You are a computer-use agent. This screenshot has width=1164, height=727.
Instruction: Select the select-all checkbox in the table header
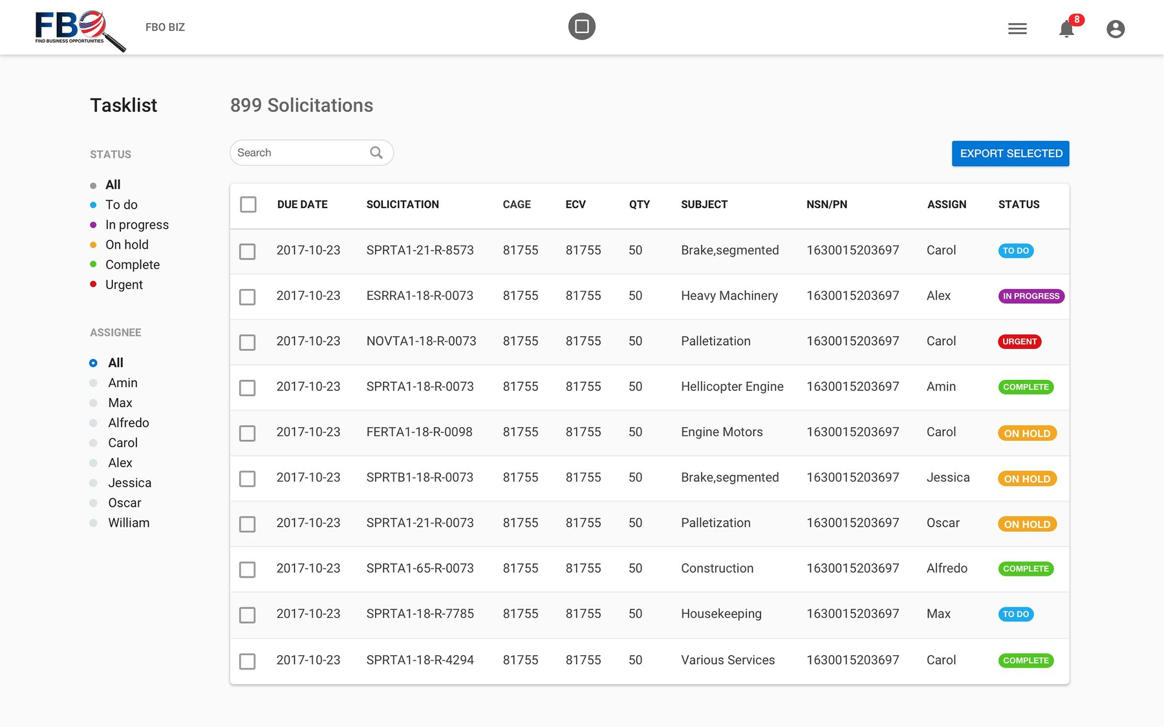[248, 204]
